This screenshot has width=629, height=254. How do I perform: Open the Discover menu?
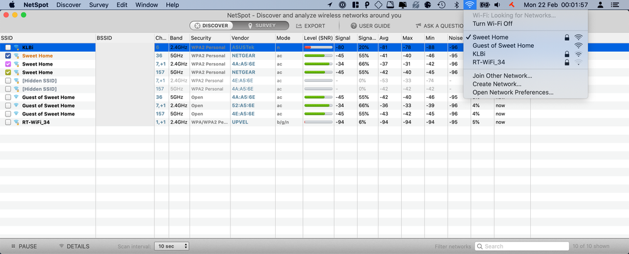coord(69,5)
